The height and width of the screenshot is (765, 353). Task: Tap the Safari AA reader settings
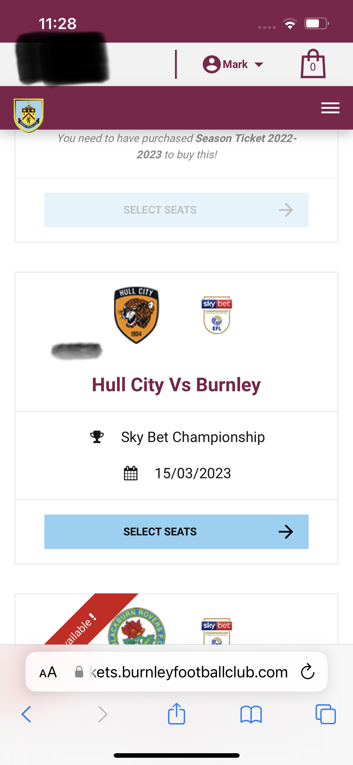(48, 672)
